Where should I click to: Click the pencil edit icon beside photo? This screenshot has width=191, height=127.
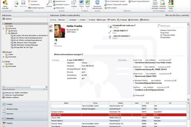(x=51, y=26)
